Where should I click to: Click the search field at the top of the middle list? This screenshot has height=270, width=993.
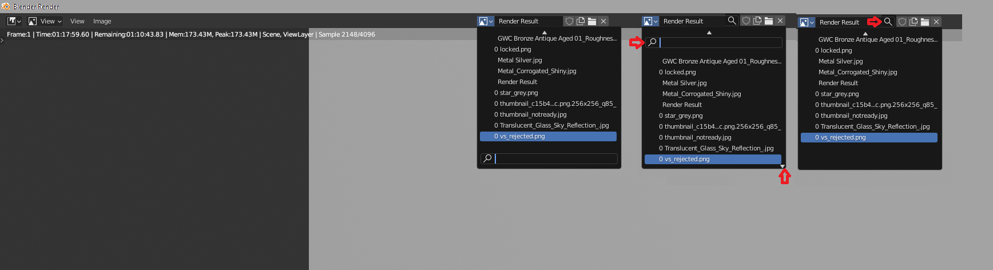(x=714, y=42)
